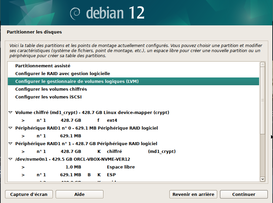Collapse the /dev/nvme0n1 disk group
The height and width of the screenshot is (203, 273).
point(11,159)
